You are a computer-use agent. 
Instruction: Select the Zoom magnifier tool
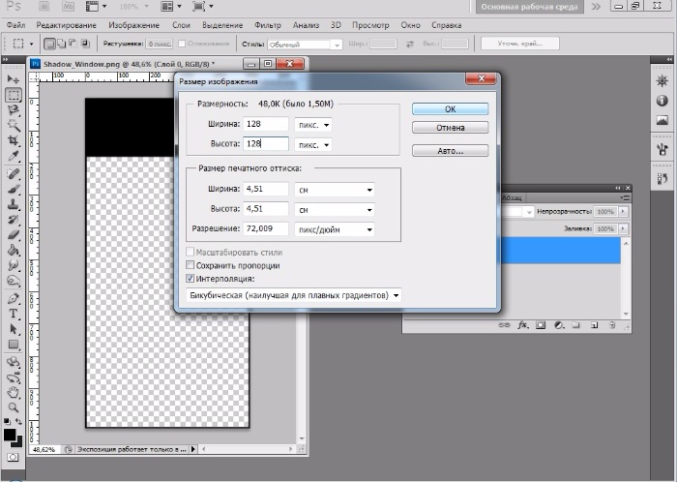[x=14, y=407]
